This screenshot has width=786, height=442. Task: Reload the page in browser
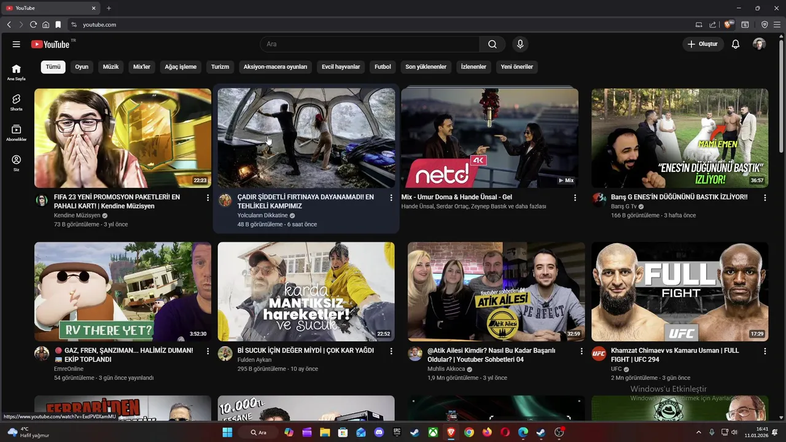pyautogui.click(x=33, y=25)
